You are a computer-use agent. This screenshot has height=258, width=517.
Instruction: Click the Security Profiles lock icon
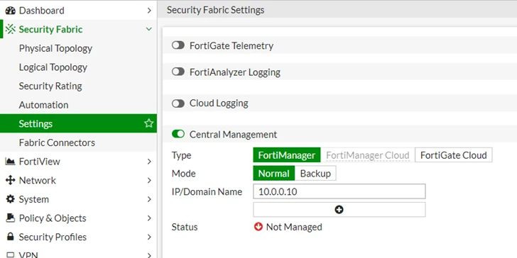[x=10, y=237]
